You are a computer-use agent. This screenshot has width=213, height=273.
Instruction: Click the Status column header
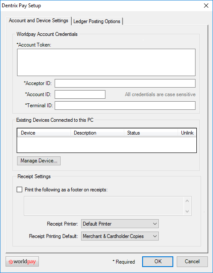coord(151,133)
